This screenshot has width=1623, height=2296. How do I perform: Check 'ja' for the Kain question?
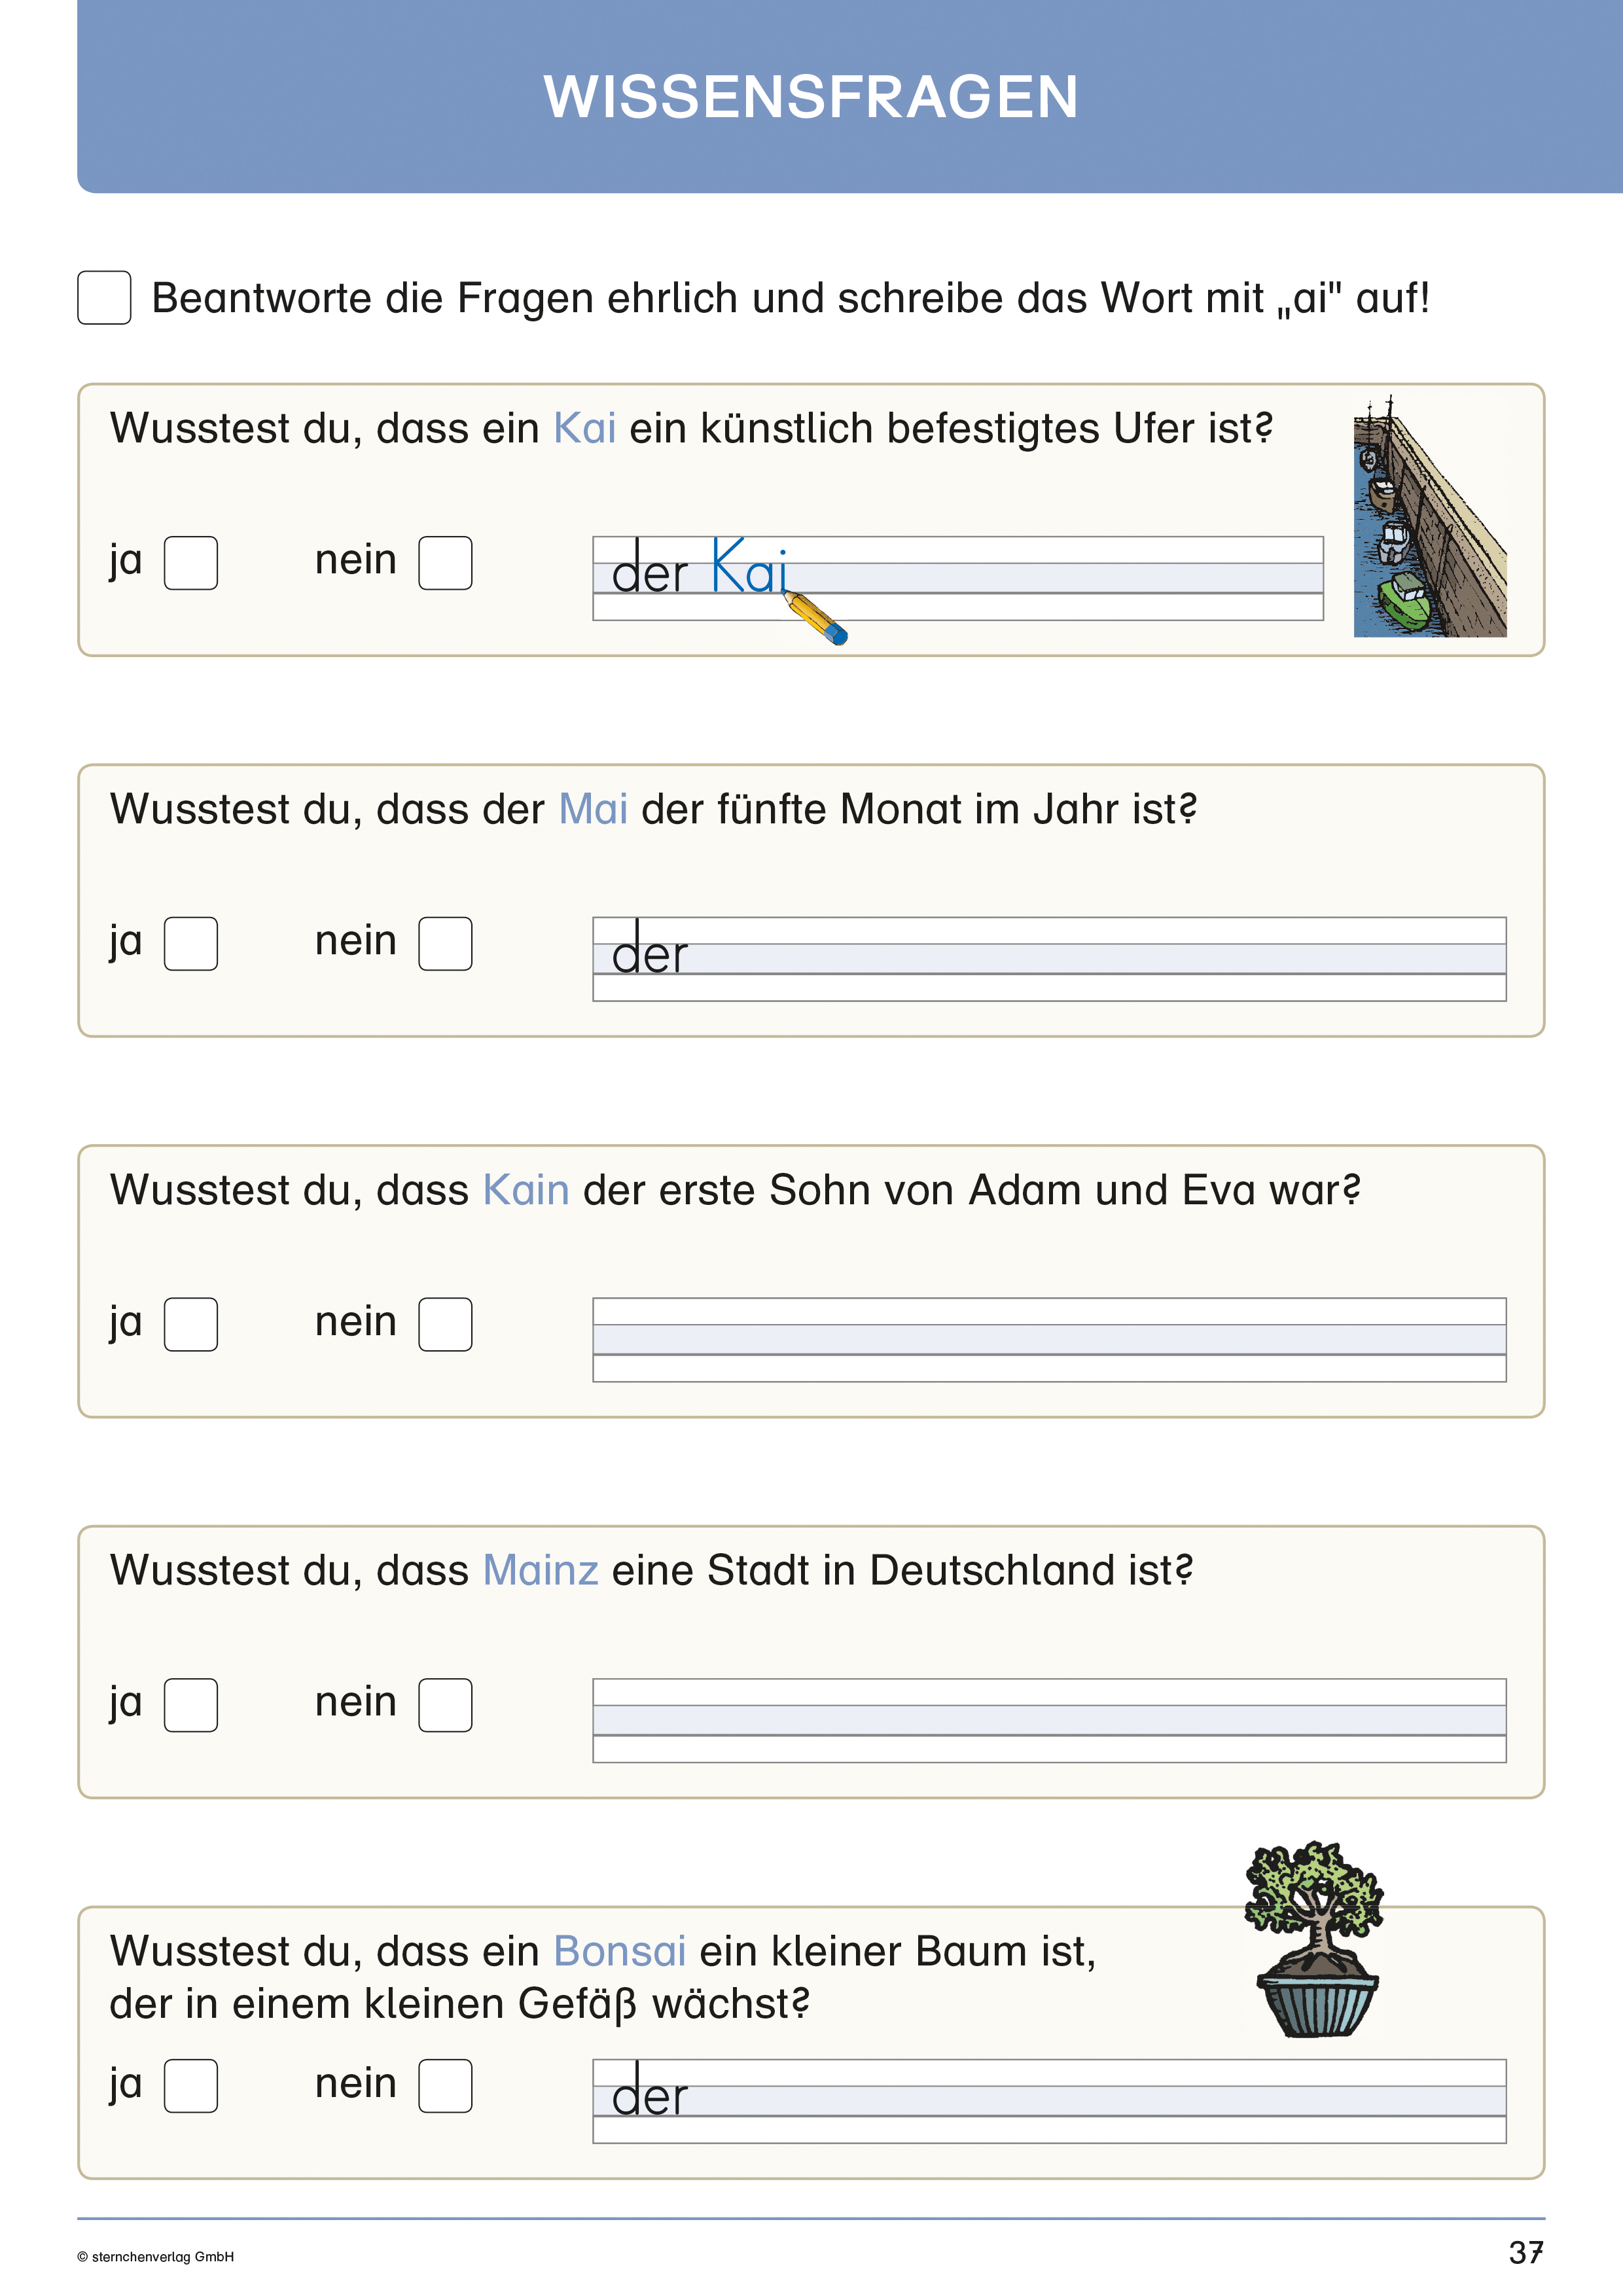tap(191, 1324)
